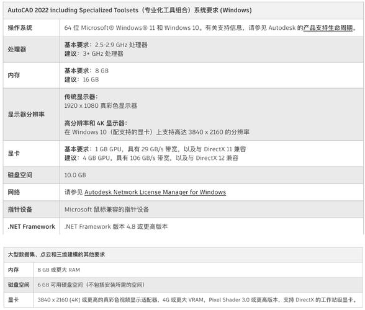Click the 3840 x 2160 的分辨率 line
The width and height of the screenshot is (365, 310).
(x=157, y=132)
